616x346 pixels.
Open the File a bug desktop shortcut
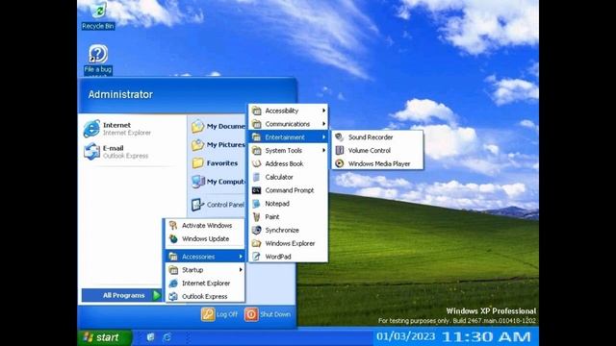(98, 60)
